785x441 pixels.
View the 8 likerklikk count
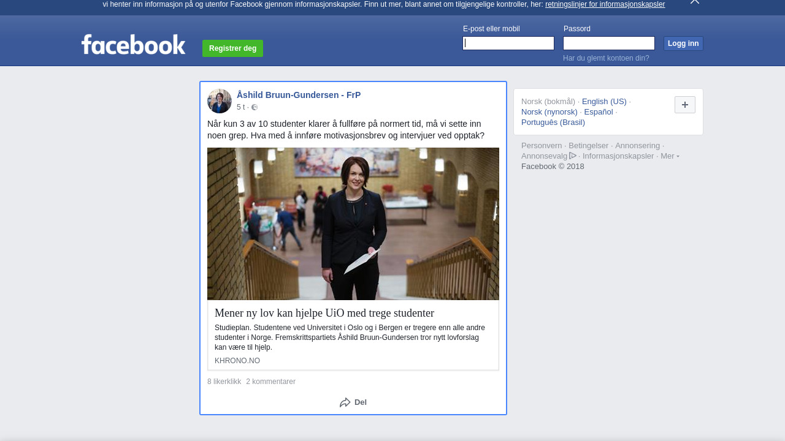[224, 382]
